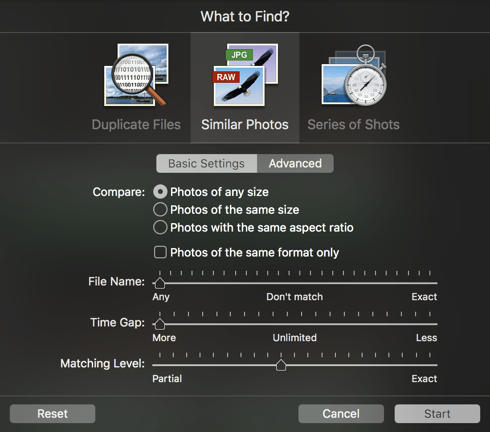Click the "Duplicate Files" text caption
The image size is (490, 432).
click(136, 124)
